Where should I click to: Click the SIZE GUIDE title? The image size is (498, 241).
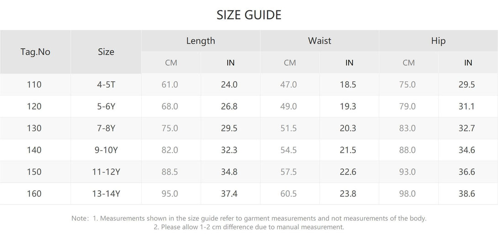[249, 15]
